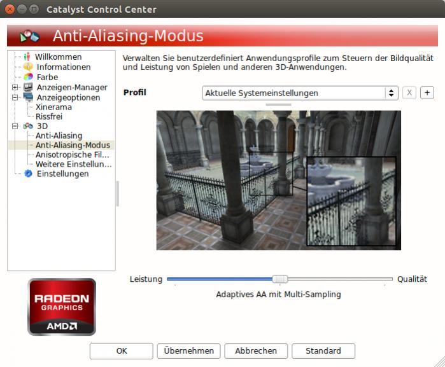Image resolution: width=445 pixels, height=367 pixels.
Task: Open the Xinerama settings
Action: (x=53, y=107)
